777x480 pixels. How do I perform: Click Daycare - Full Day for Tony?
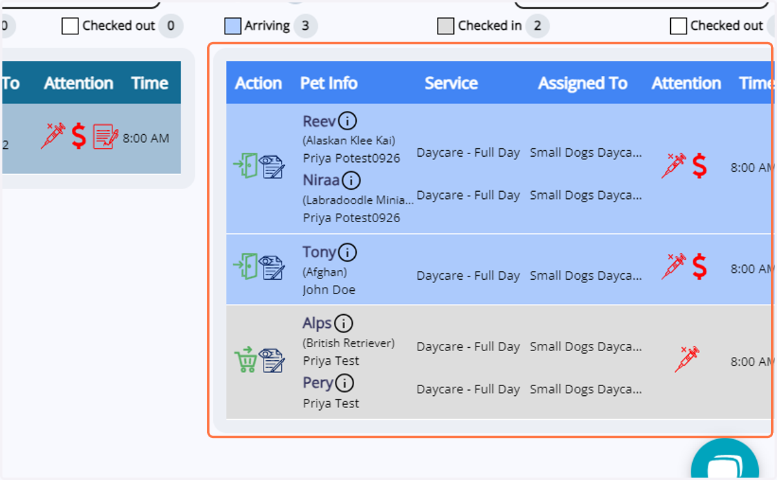(468, 275)
